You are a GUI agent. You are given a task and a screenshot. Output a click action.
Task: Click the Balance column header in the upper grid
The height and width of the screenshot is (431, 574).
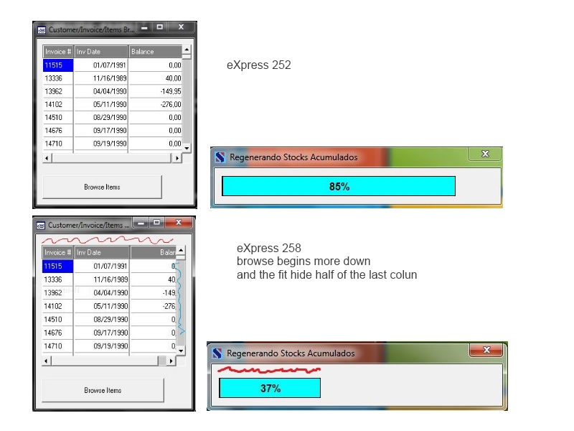[x=156, y=52]
